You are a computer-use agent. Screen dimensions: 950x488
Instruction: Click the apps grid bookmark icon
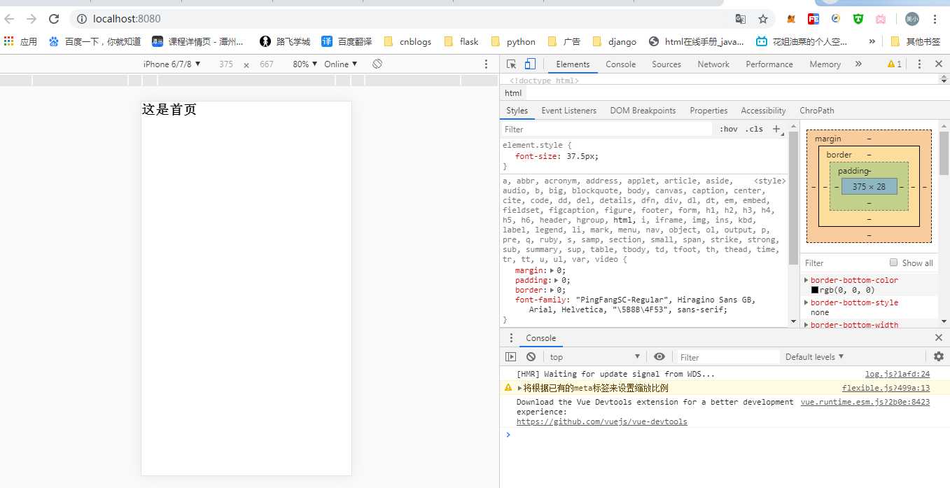click(8, 41)
